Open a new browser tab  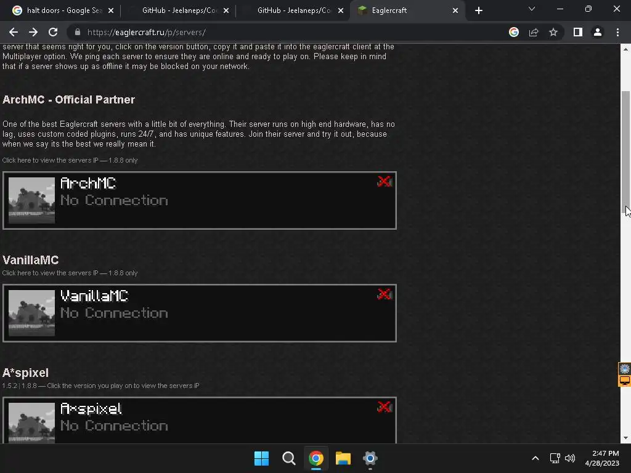coord(478,10)
